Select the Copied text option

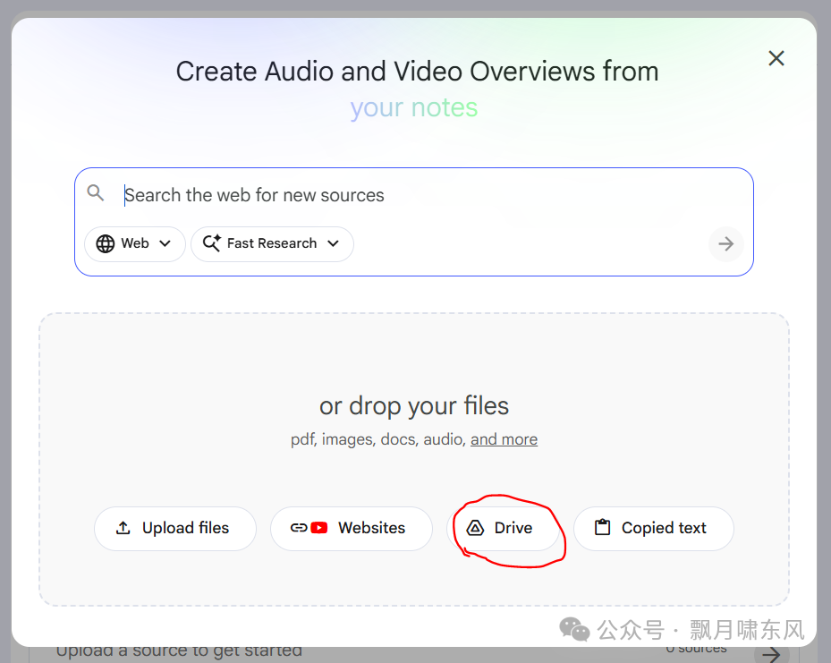tap(654, 529)
